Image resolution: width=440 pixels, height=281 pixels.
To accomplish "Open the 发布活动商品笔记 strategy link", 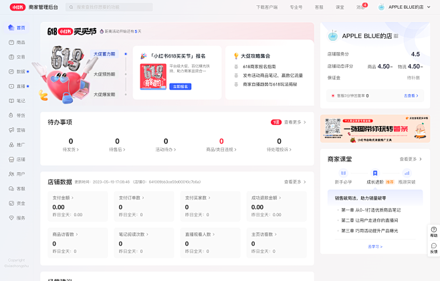I will (273, 75).
